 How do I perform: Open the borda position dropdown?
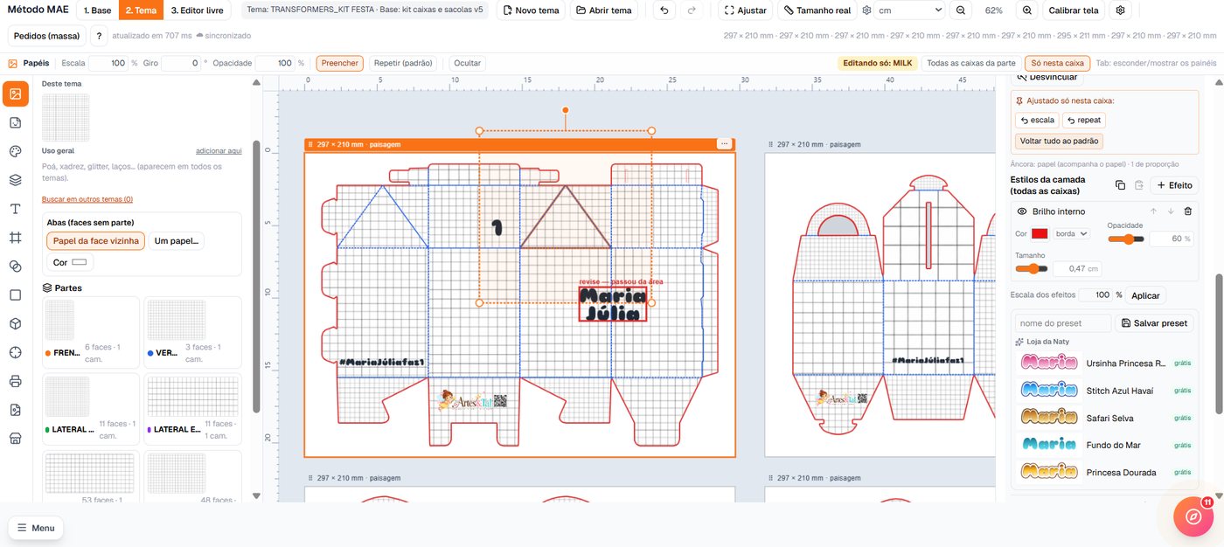(x=1071, y=233)
